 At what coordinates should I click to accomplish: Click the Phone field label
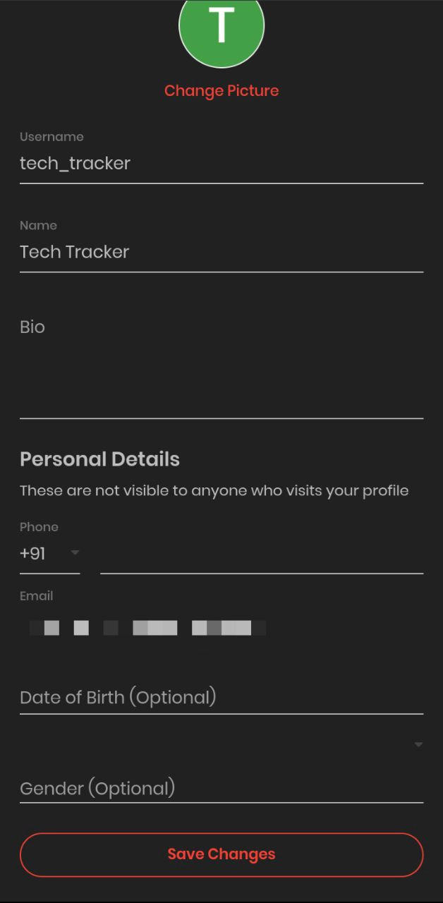coord(40,527)
